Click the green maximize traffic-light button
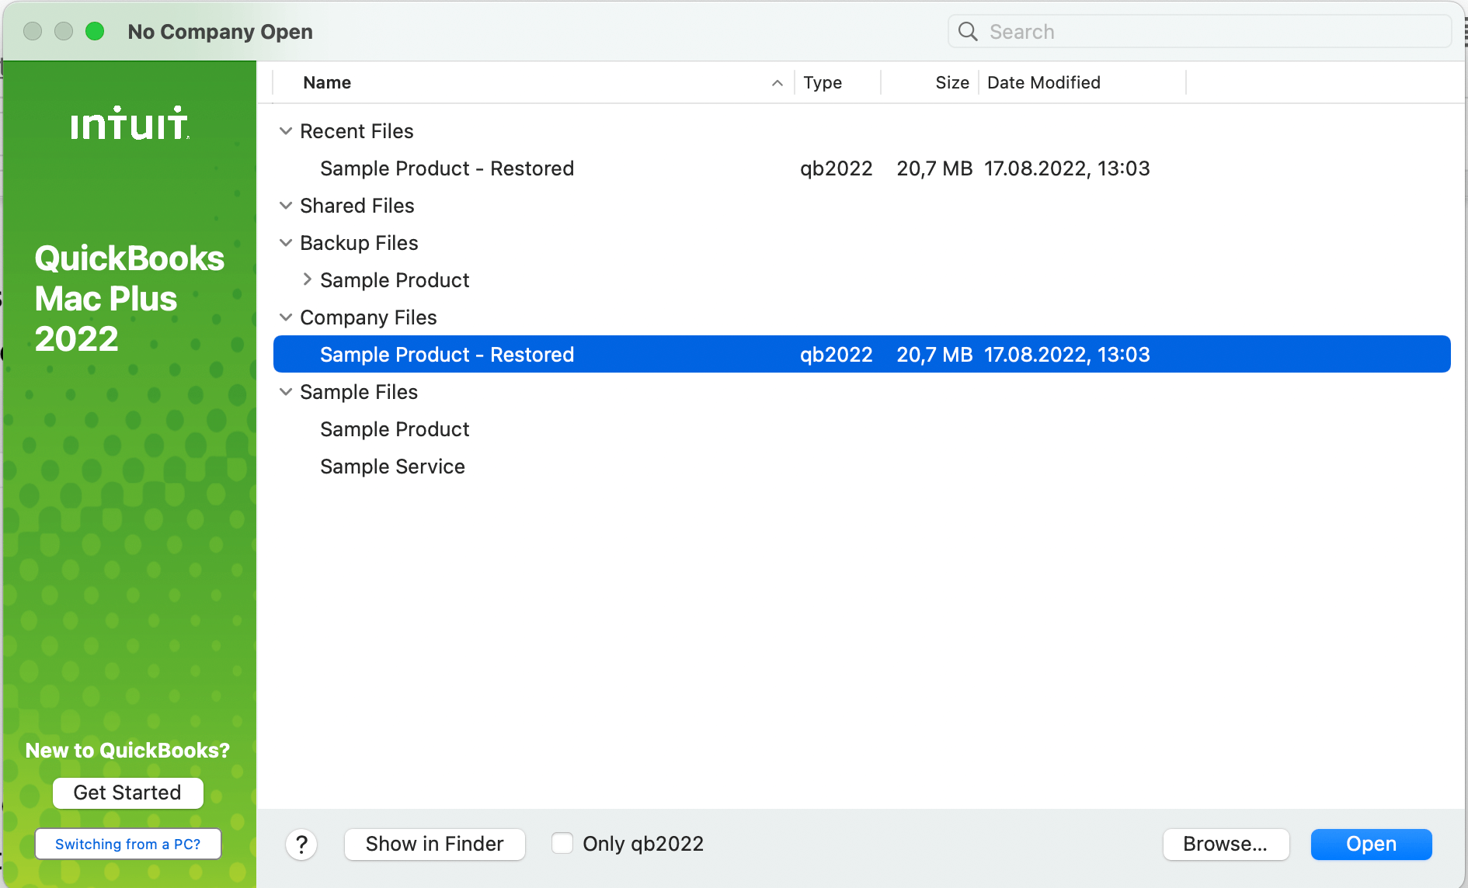Image resolution: width=1468 pixels, height=888 pixels. coord(95,31)
